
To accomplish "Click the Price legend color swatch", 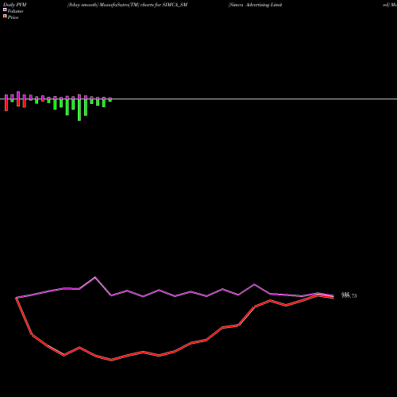I will (5, 16).
